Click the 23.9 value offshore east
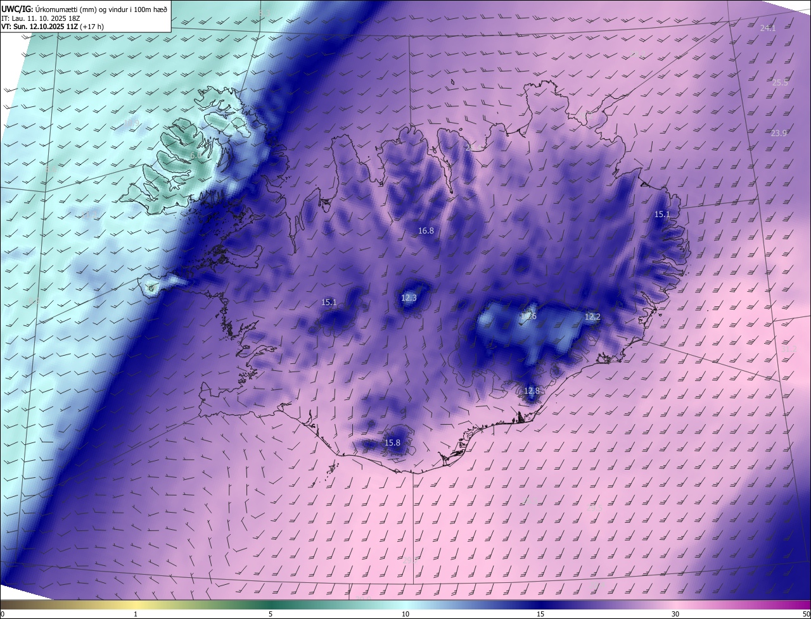Image resolution: width=811 pixels, height=619 pixels. point(778,133)
